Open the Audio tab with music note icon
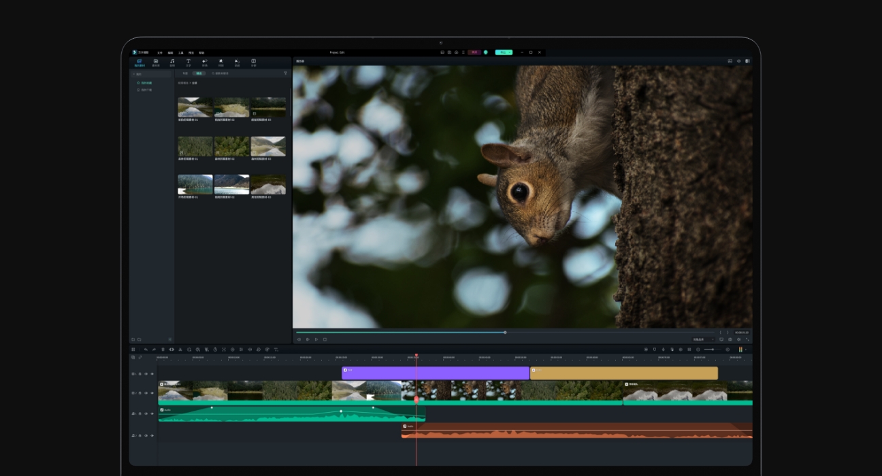Viewport: 882px width, 476px height. (172, 63)
